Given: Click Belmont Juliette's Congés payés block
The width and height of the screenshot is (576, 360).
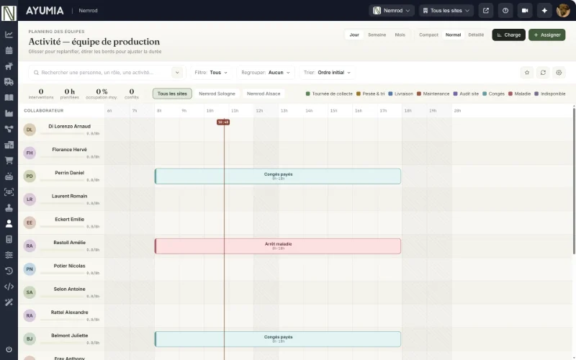Looking at the screenshot, I should 278,339.
